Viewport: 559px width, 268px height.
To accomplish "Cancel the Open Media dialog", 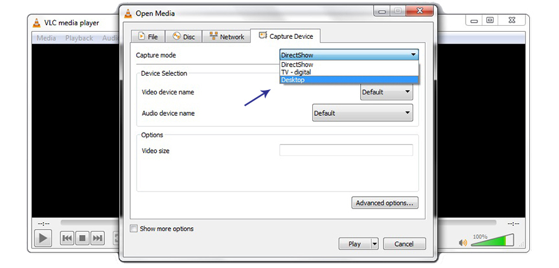I will 404,244.
